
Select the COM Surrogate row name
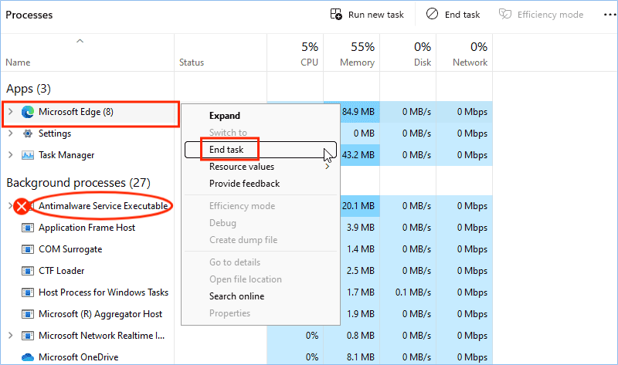pos(70,249)
